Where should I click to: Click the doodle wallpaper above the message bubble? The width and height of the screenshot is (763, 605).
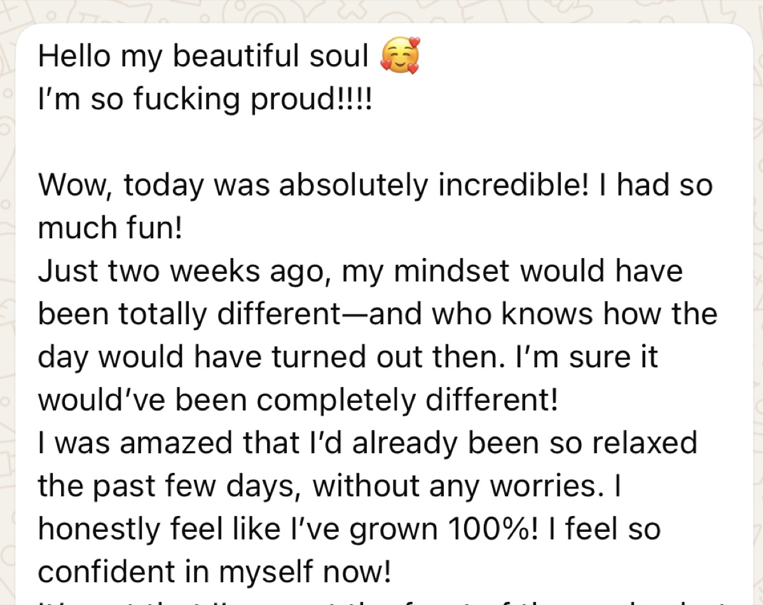click(x=381, y=11)
